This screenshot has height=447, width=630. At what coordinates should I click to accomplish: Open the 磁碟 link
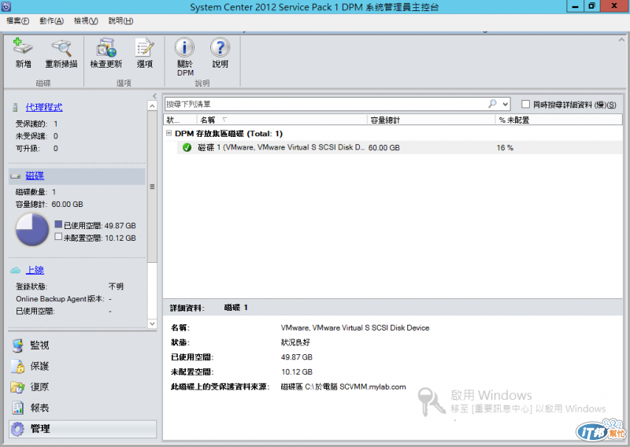coord(35,175)
